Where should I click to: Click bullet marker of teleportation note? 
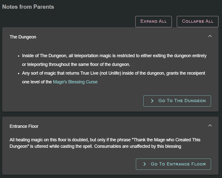tap(19, 56)
